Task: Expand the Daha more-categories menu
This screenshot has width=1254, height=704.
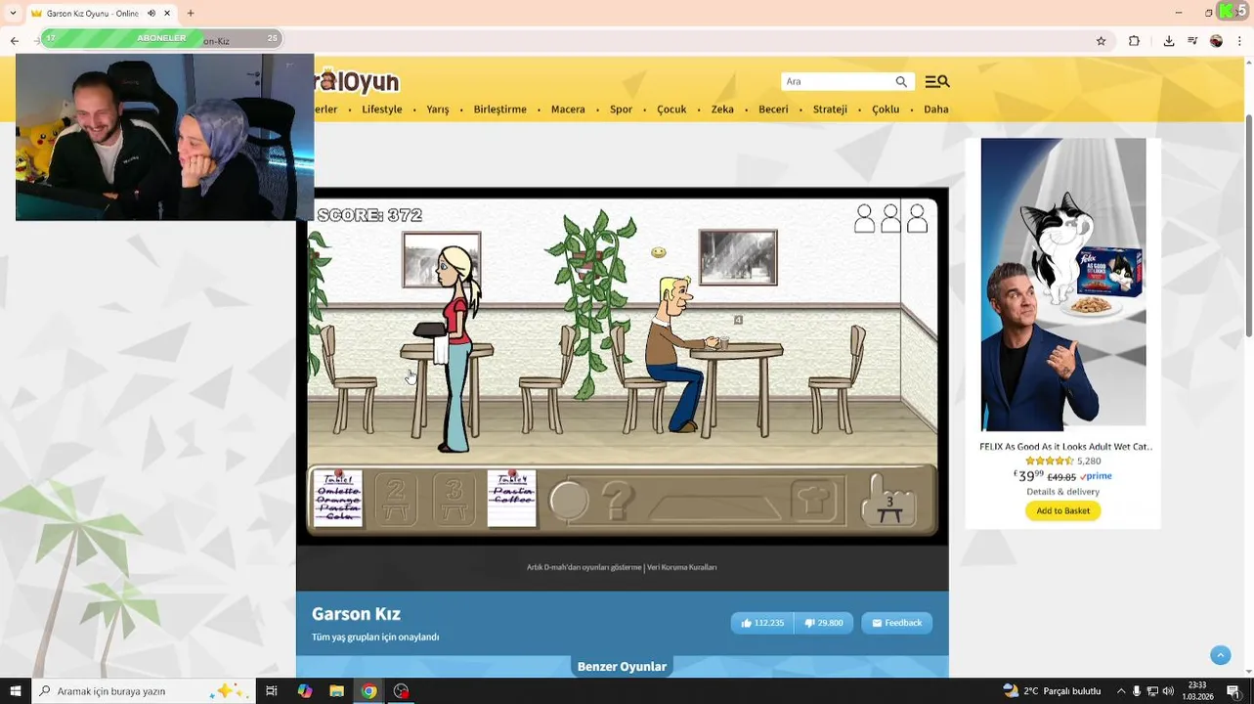Action: [x=936, y=110]
